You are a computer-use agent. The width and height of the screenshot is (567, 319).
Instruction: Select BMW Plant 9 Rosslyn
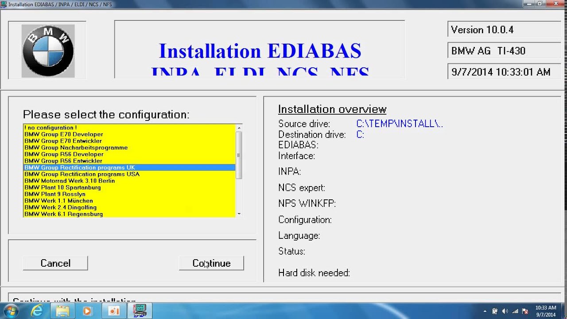[x=129, y=194]
